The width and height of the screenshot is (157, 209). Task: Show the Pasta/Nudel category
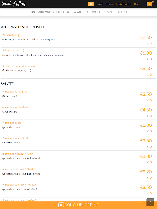(x=94, y=12)
